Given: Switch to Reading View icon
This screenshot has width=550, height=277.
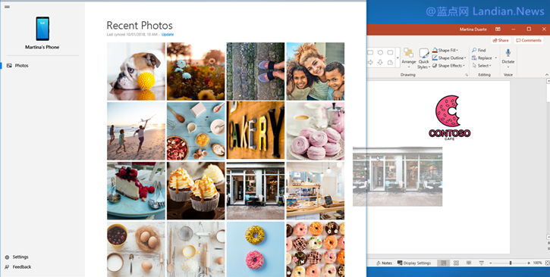Looking at the screenshot, I should tap(469, 263).
